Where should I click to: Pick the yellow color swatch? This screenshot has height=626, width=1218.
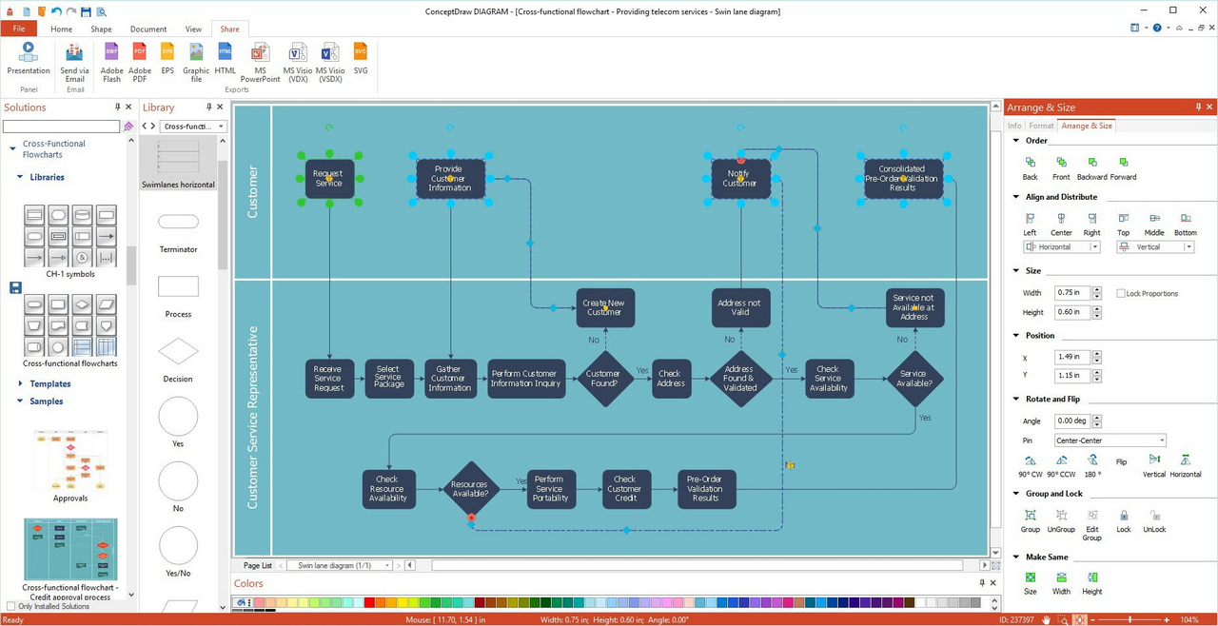403,602
